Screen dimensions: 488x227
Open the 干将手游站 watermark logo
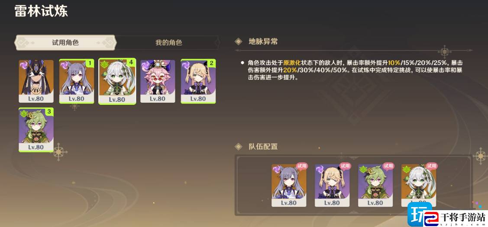447,215
